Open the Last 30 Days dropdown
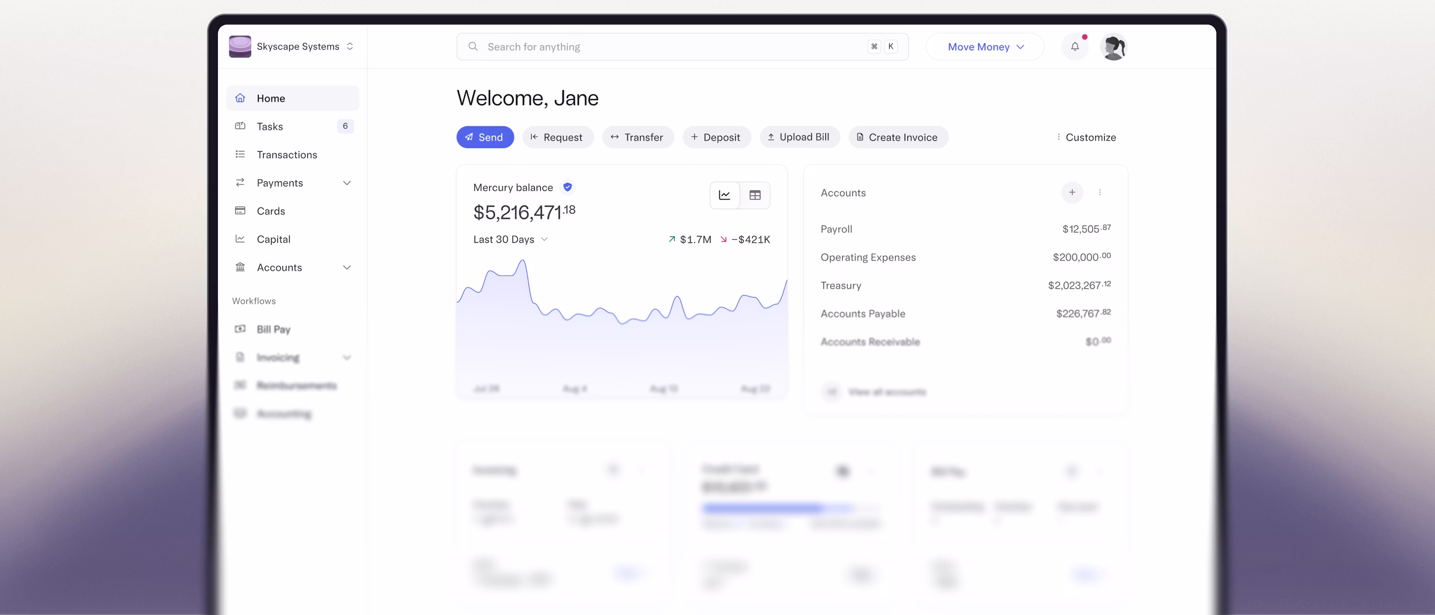 click(510, 239)
